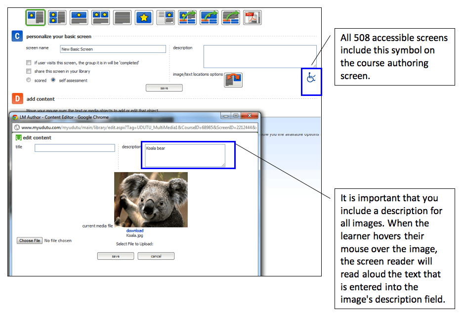Click cancel in the edit content dialog
Screen dimensions: 465x315
pyautogui.click(x=156, y=256)
